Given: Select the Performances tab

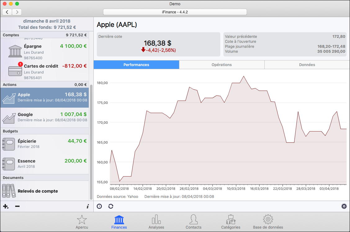Looking at the screenshot, I should 136,65.
